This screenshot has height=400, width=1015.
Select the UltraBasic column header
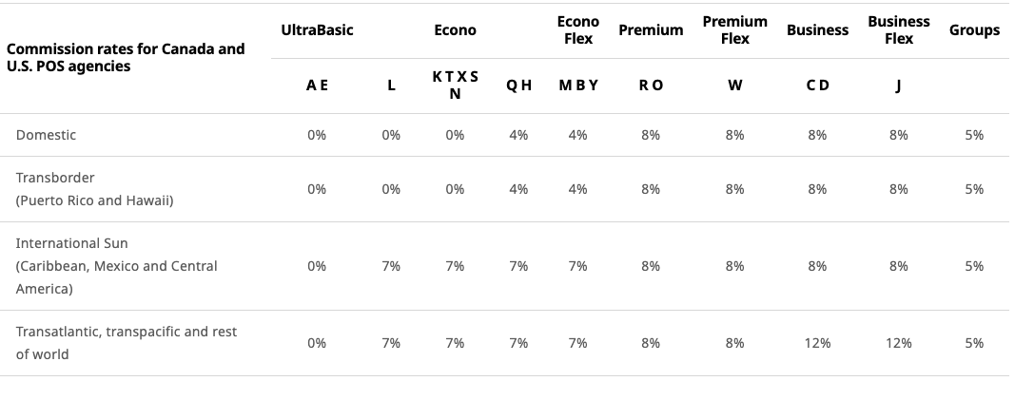pos(317,30)
